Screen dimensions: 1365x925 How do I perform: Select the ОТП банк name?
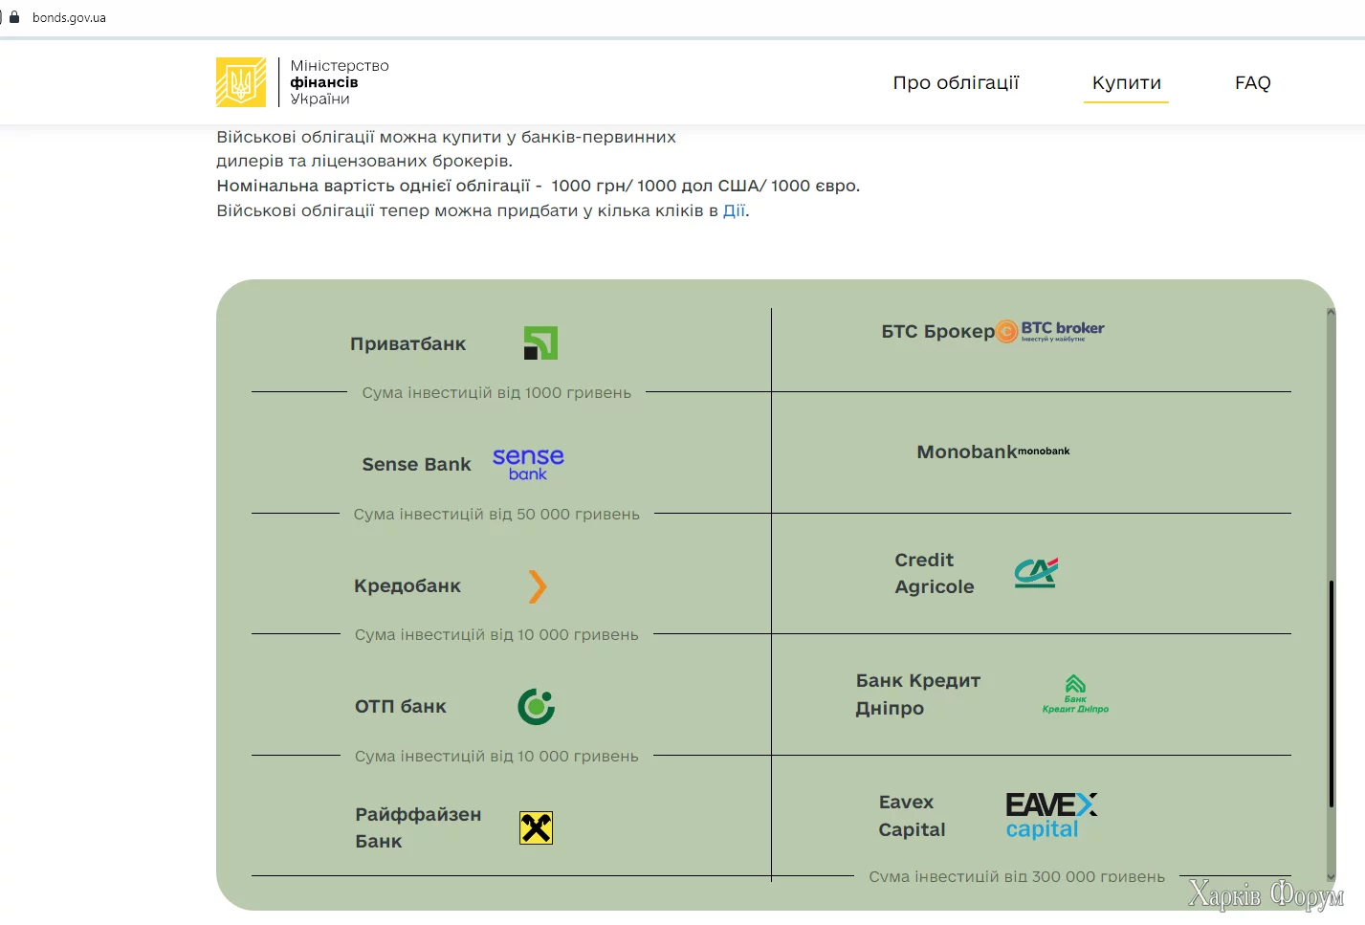click(x=401, y=707)
